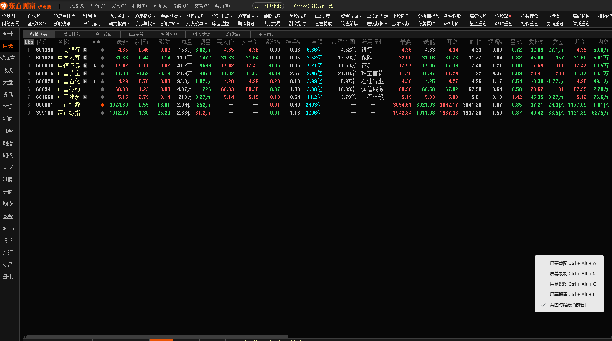Select 沪深京 in the left sidebar
Viewport: 612px width, 341px height.
(8, 58)
